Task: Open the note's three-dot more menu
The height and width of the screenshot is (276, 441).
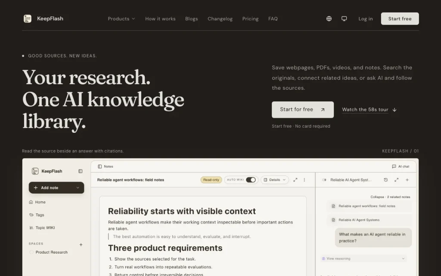Action: tap(304, 180)
